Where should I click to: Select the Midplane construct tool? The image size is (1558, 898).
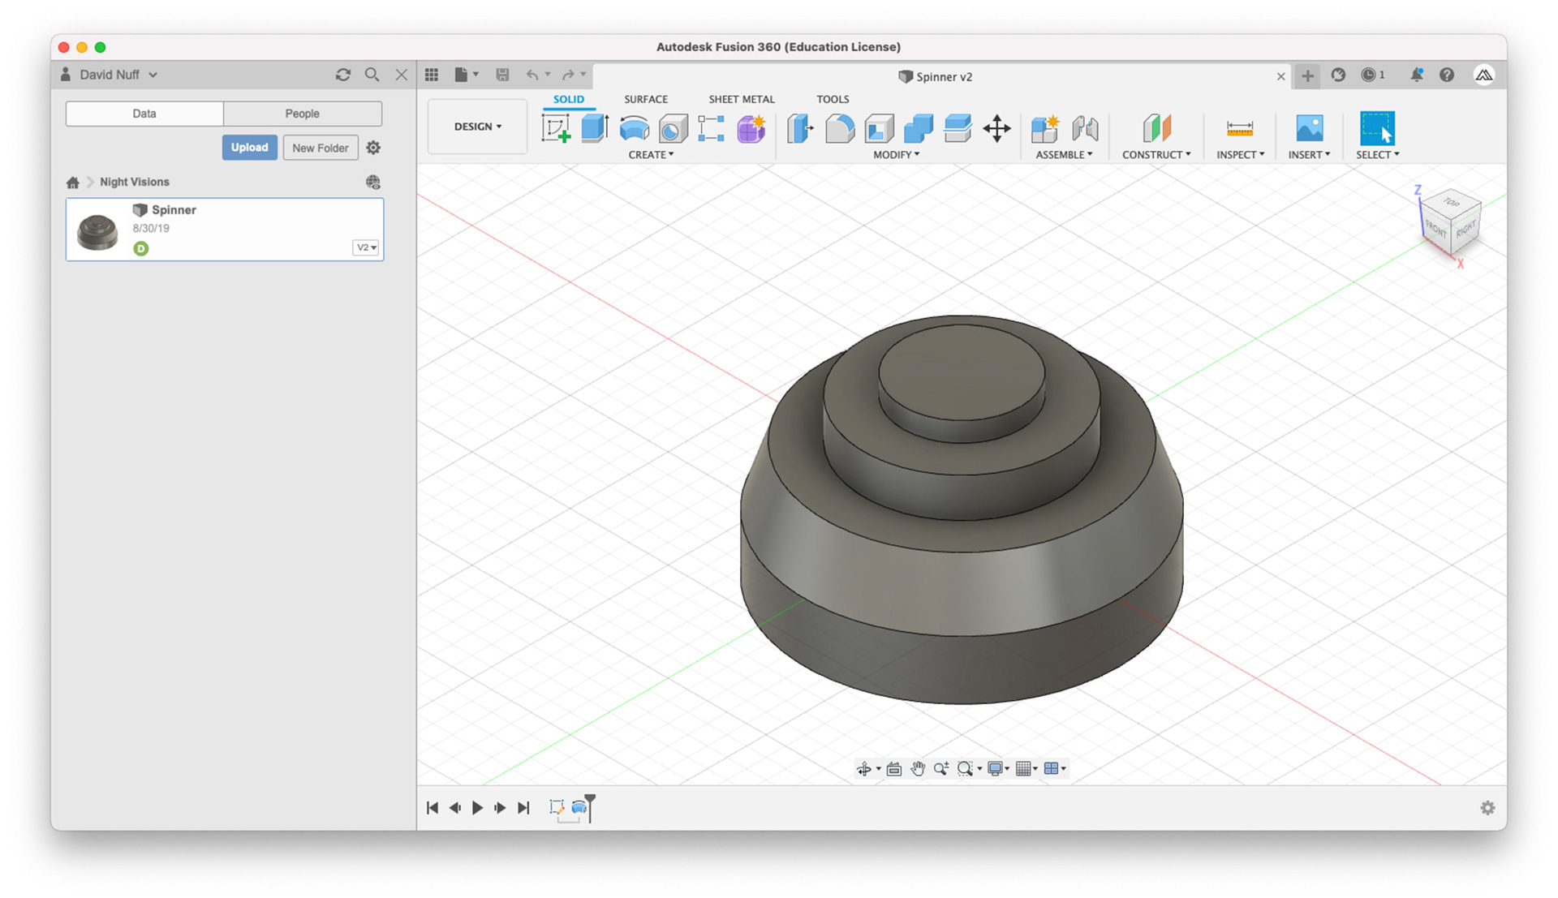coord(1156,128)
